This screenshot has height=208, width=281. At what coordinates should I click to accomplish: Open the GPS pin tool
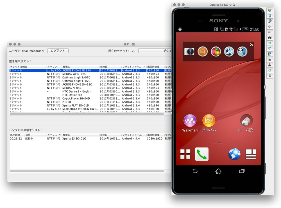pos(270,65)
